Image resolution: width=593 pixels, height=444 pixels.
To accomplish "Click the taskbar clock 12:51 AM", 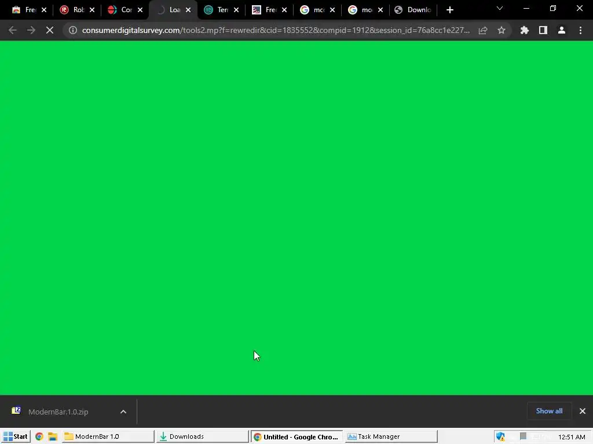I will point(572,437).
